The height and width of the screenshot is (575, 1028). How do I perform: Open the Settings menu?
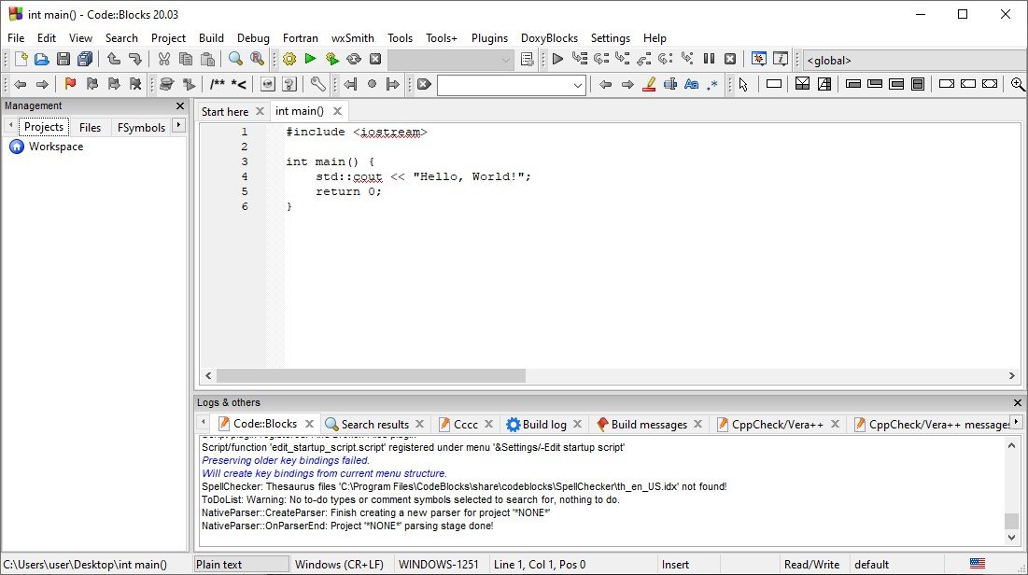[611, 38]
